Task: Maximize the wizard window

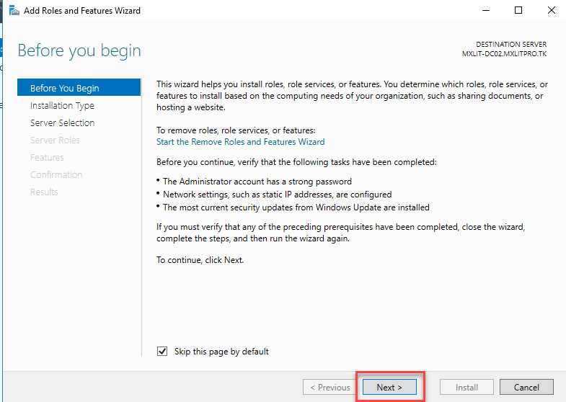Action: [518, 11]
